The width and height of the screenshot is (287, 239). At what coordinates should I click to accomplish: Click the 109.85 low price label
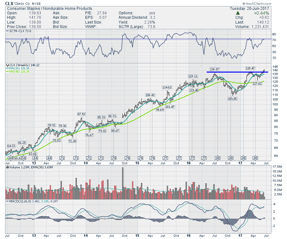(x=232, y=99)
